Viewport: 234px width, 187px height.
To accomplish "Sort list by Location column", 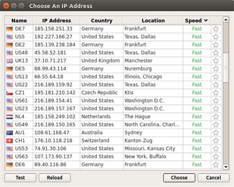I will pyautogui.click(x=153, y=21).
